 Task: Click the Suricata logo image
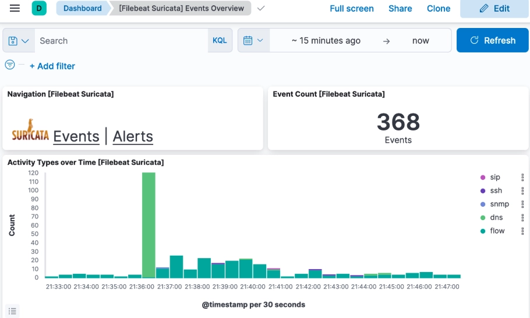tap(30, 130)
